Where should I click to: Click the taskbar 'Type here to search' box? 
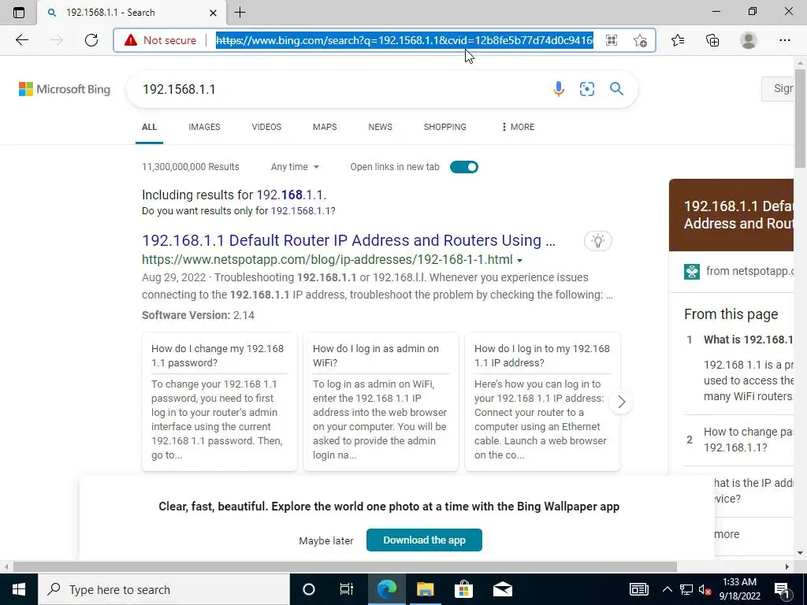[x=164, y=589]
